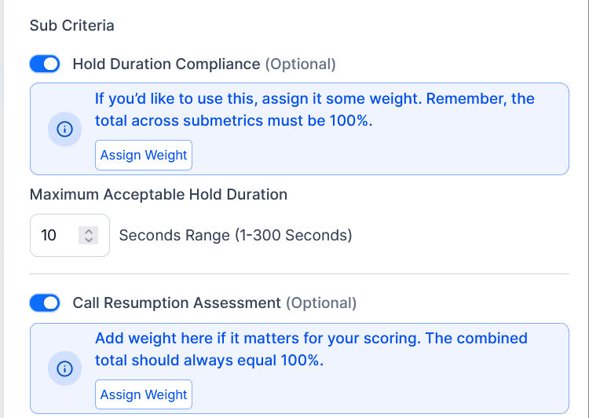Screen dimensions: 589x418
Task: Toggle off Hold Duration Compliance switch
Action: pos(45,64)
